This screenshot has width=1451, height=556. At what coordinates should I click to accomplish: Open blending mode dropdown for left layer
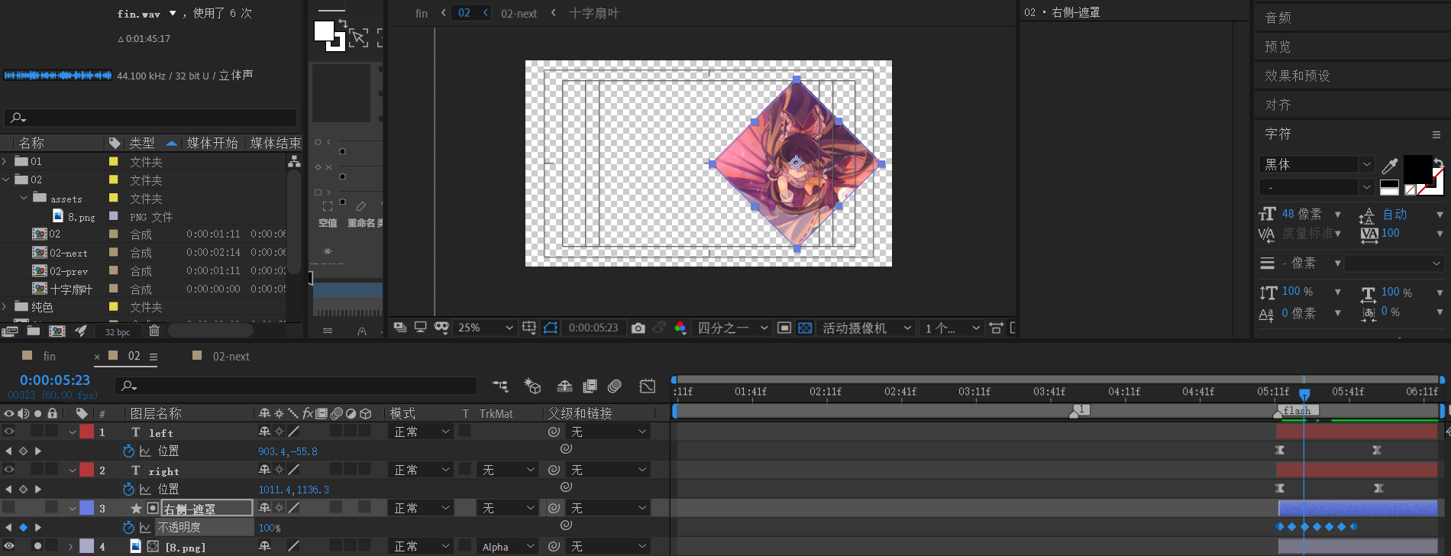tap(422, 432)
